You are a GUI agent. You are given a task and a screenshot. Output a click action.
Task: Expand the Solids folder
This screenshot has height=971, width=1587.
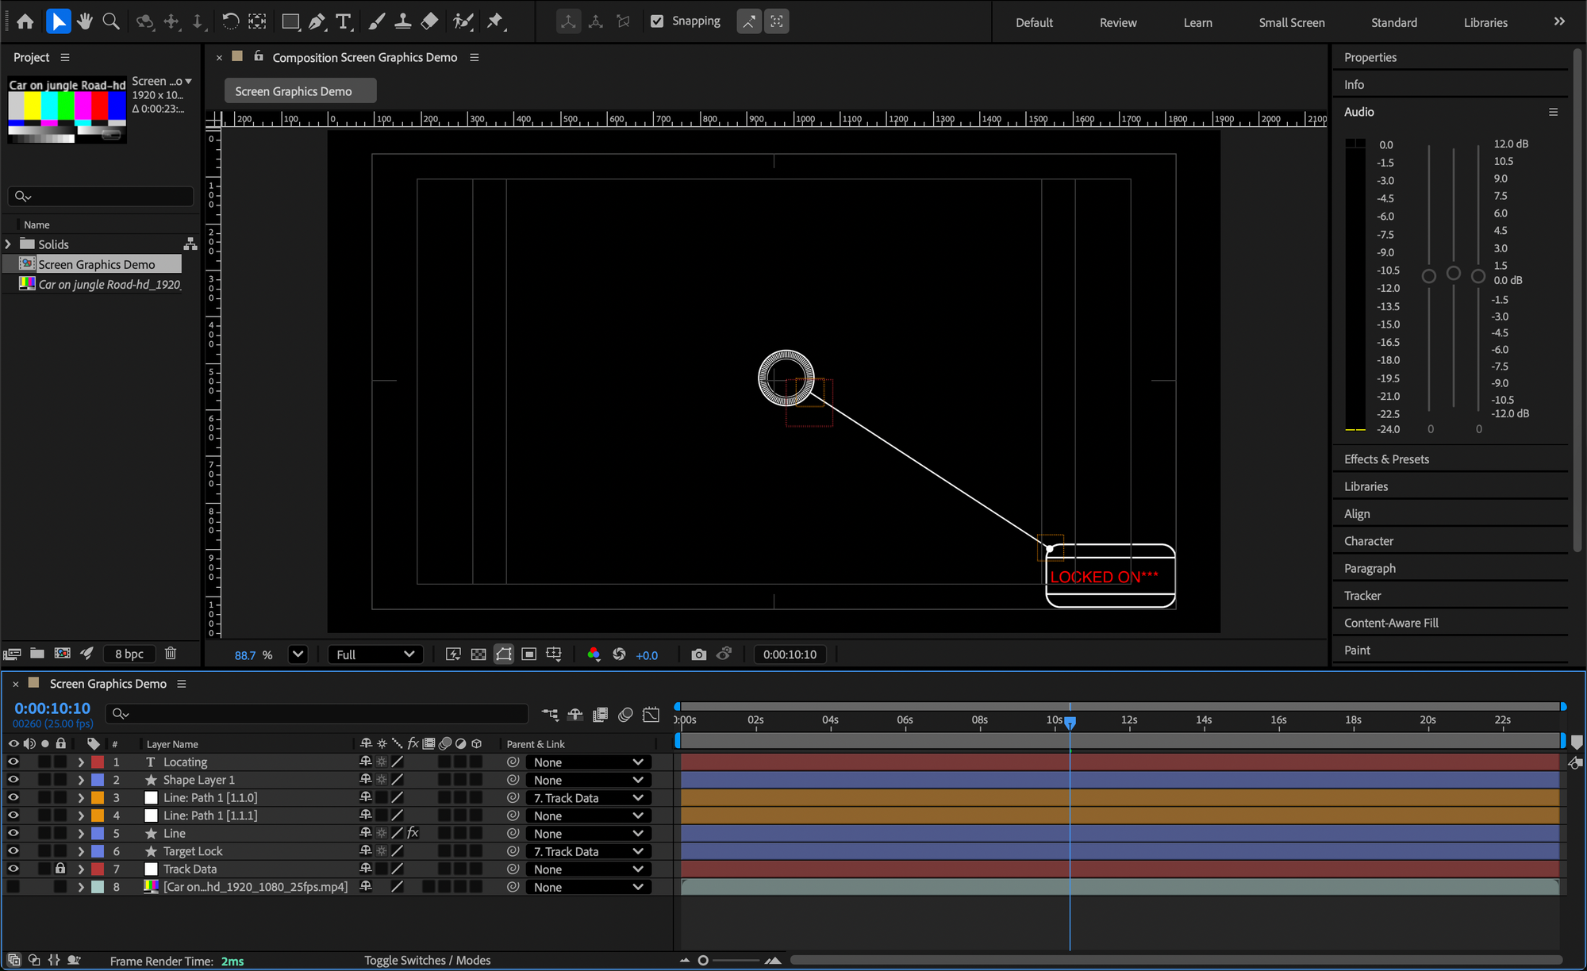9,244
